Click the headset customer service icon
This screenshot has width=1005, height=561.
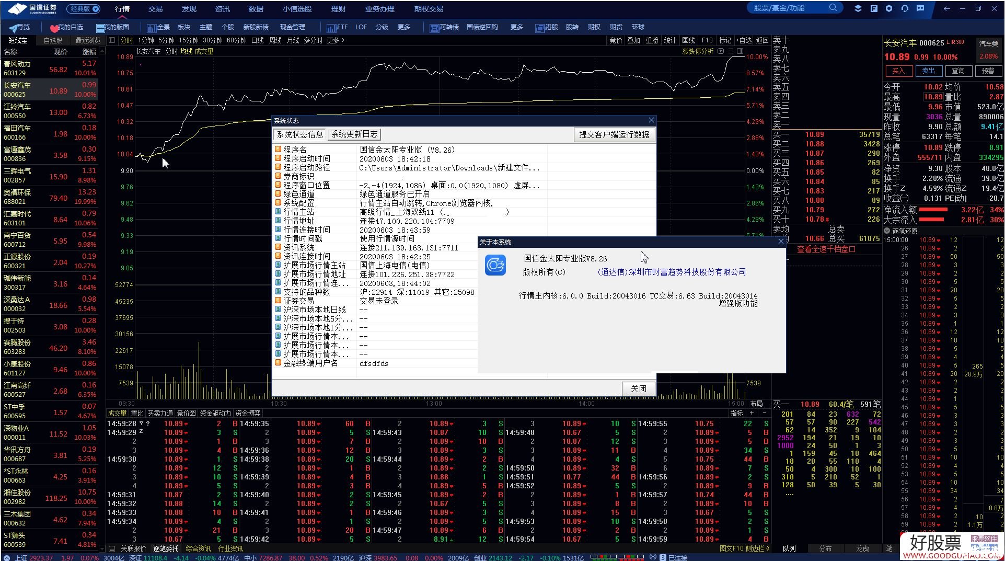tap(905, 8)
